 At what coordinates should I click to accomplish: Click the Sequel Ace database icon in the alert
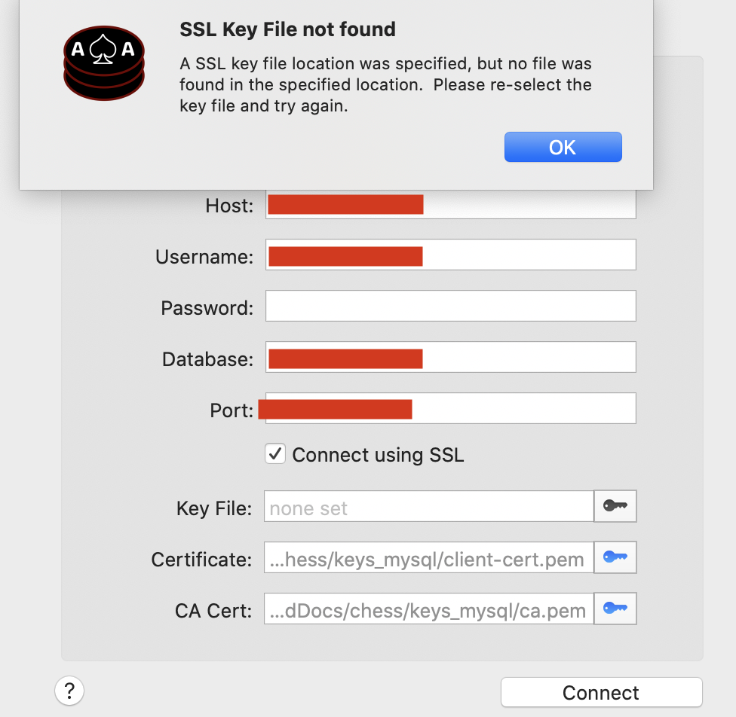(x=103, y=63)
